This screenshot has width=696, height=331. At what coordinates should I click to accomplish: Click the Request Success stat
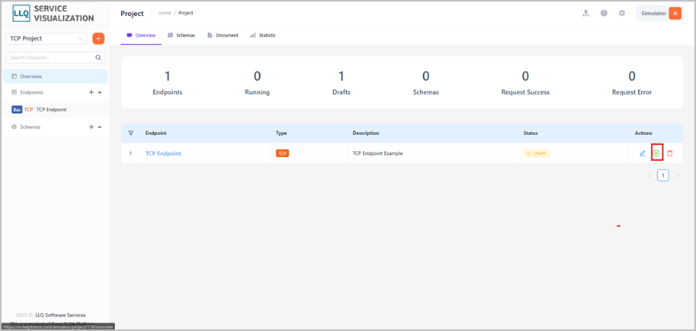(x=525, y=83)
